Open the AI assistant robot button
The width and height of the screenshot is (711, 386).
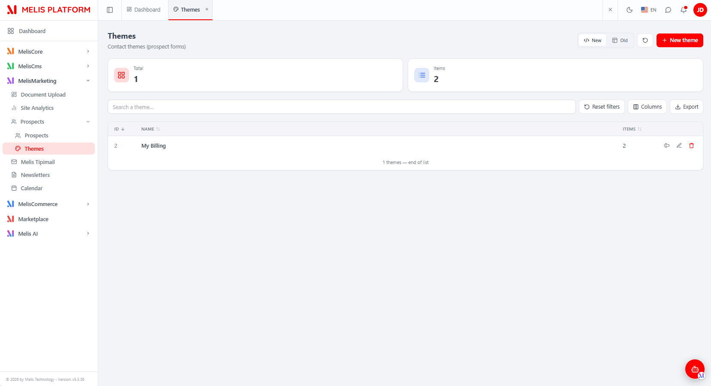[695, 369]
